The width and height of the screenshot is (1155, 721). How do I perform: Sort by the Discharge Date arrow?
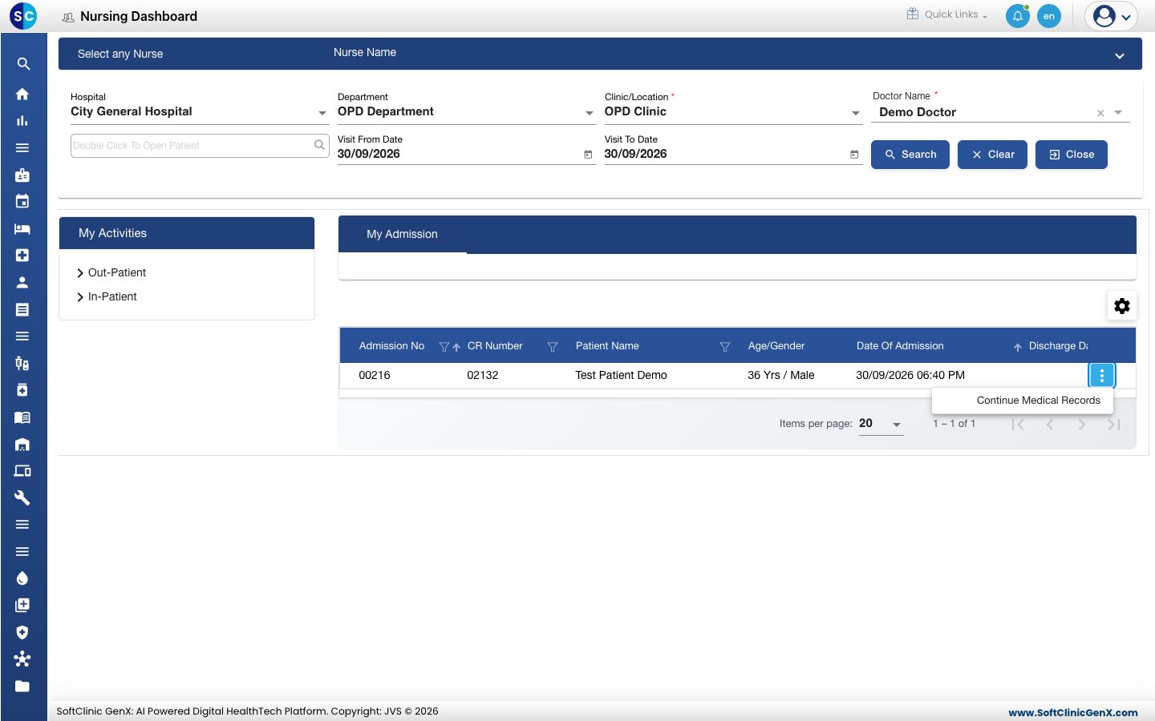coord(1018,347)
